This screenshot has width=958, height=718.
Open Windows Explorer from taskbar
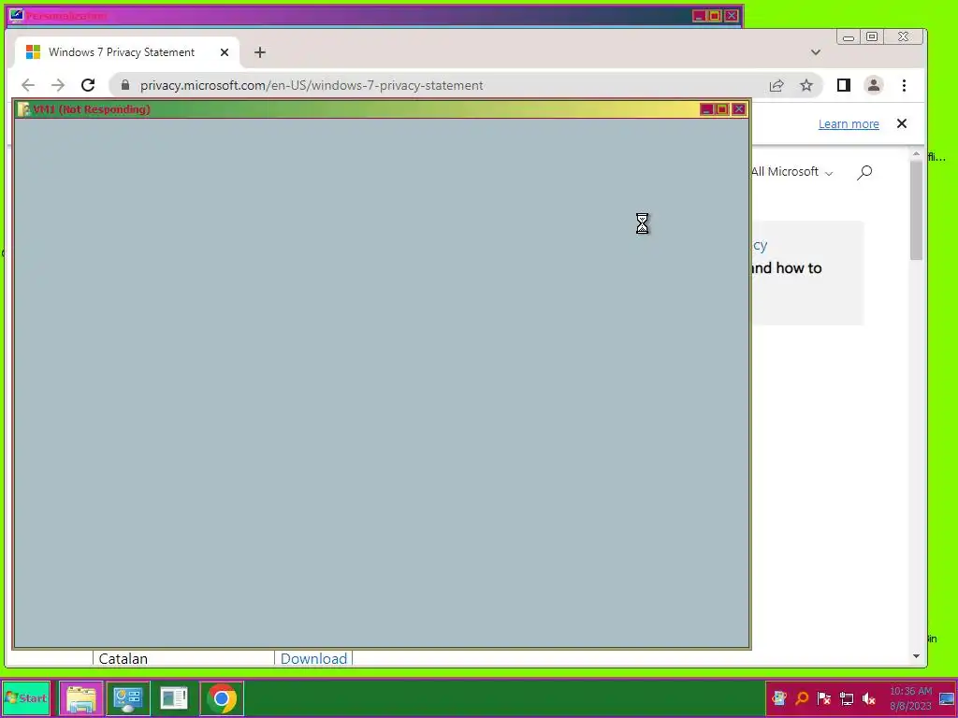coord(81,697)
